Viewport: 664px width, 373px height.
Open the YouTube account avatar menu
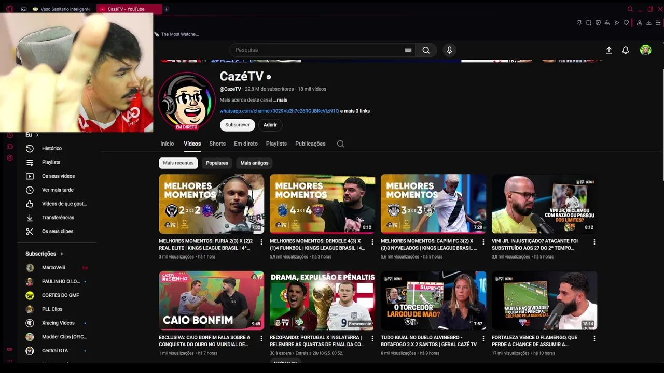coord(645,50)
